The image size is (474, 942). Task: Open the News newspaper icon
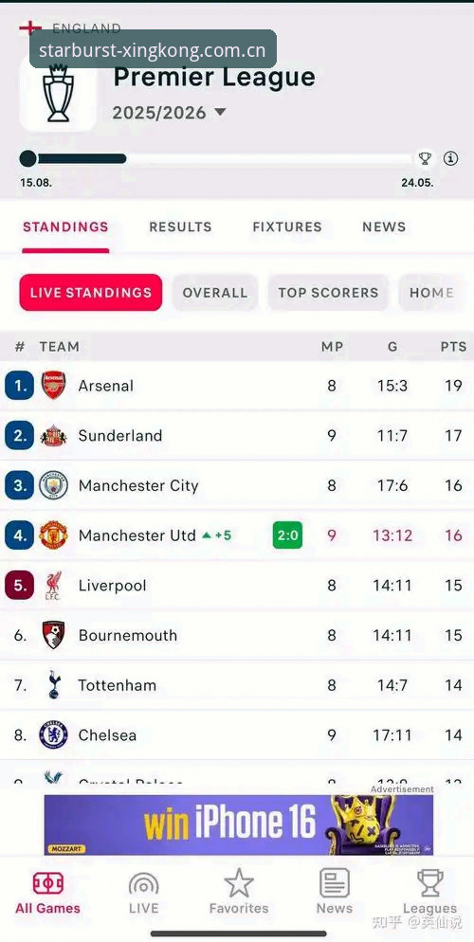click(335, 883)
